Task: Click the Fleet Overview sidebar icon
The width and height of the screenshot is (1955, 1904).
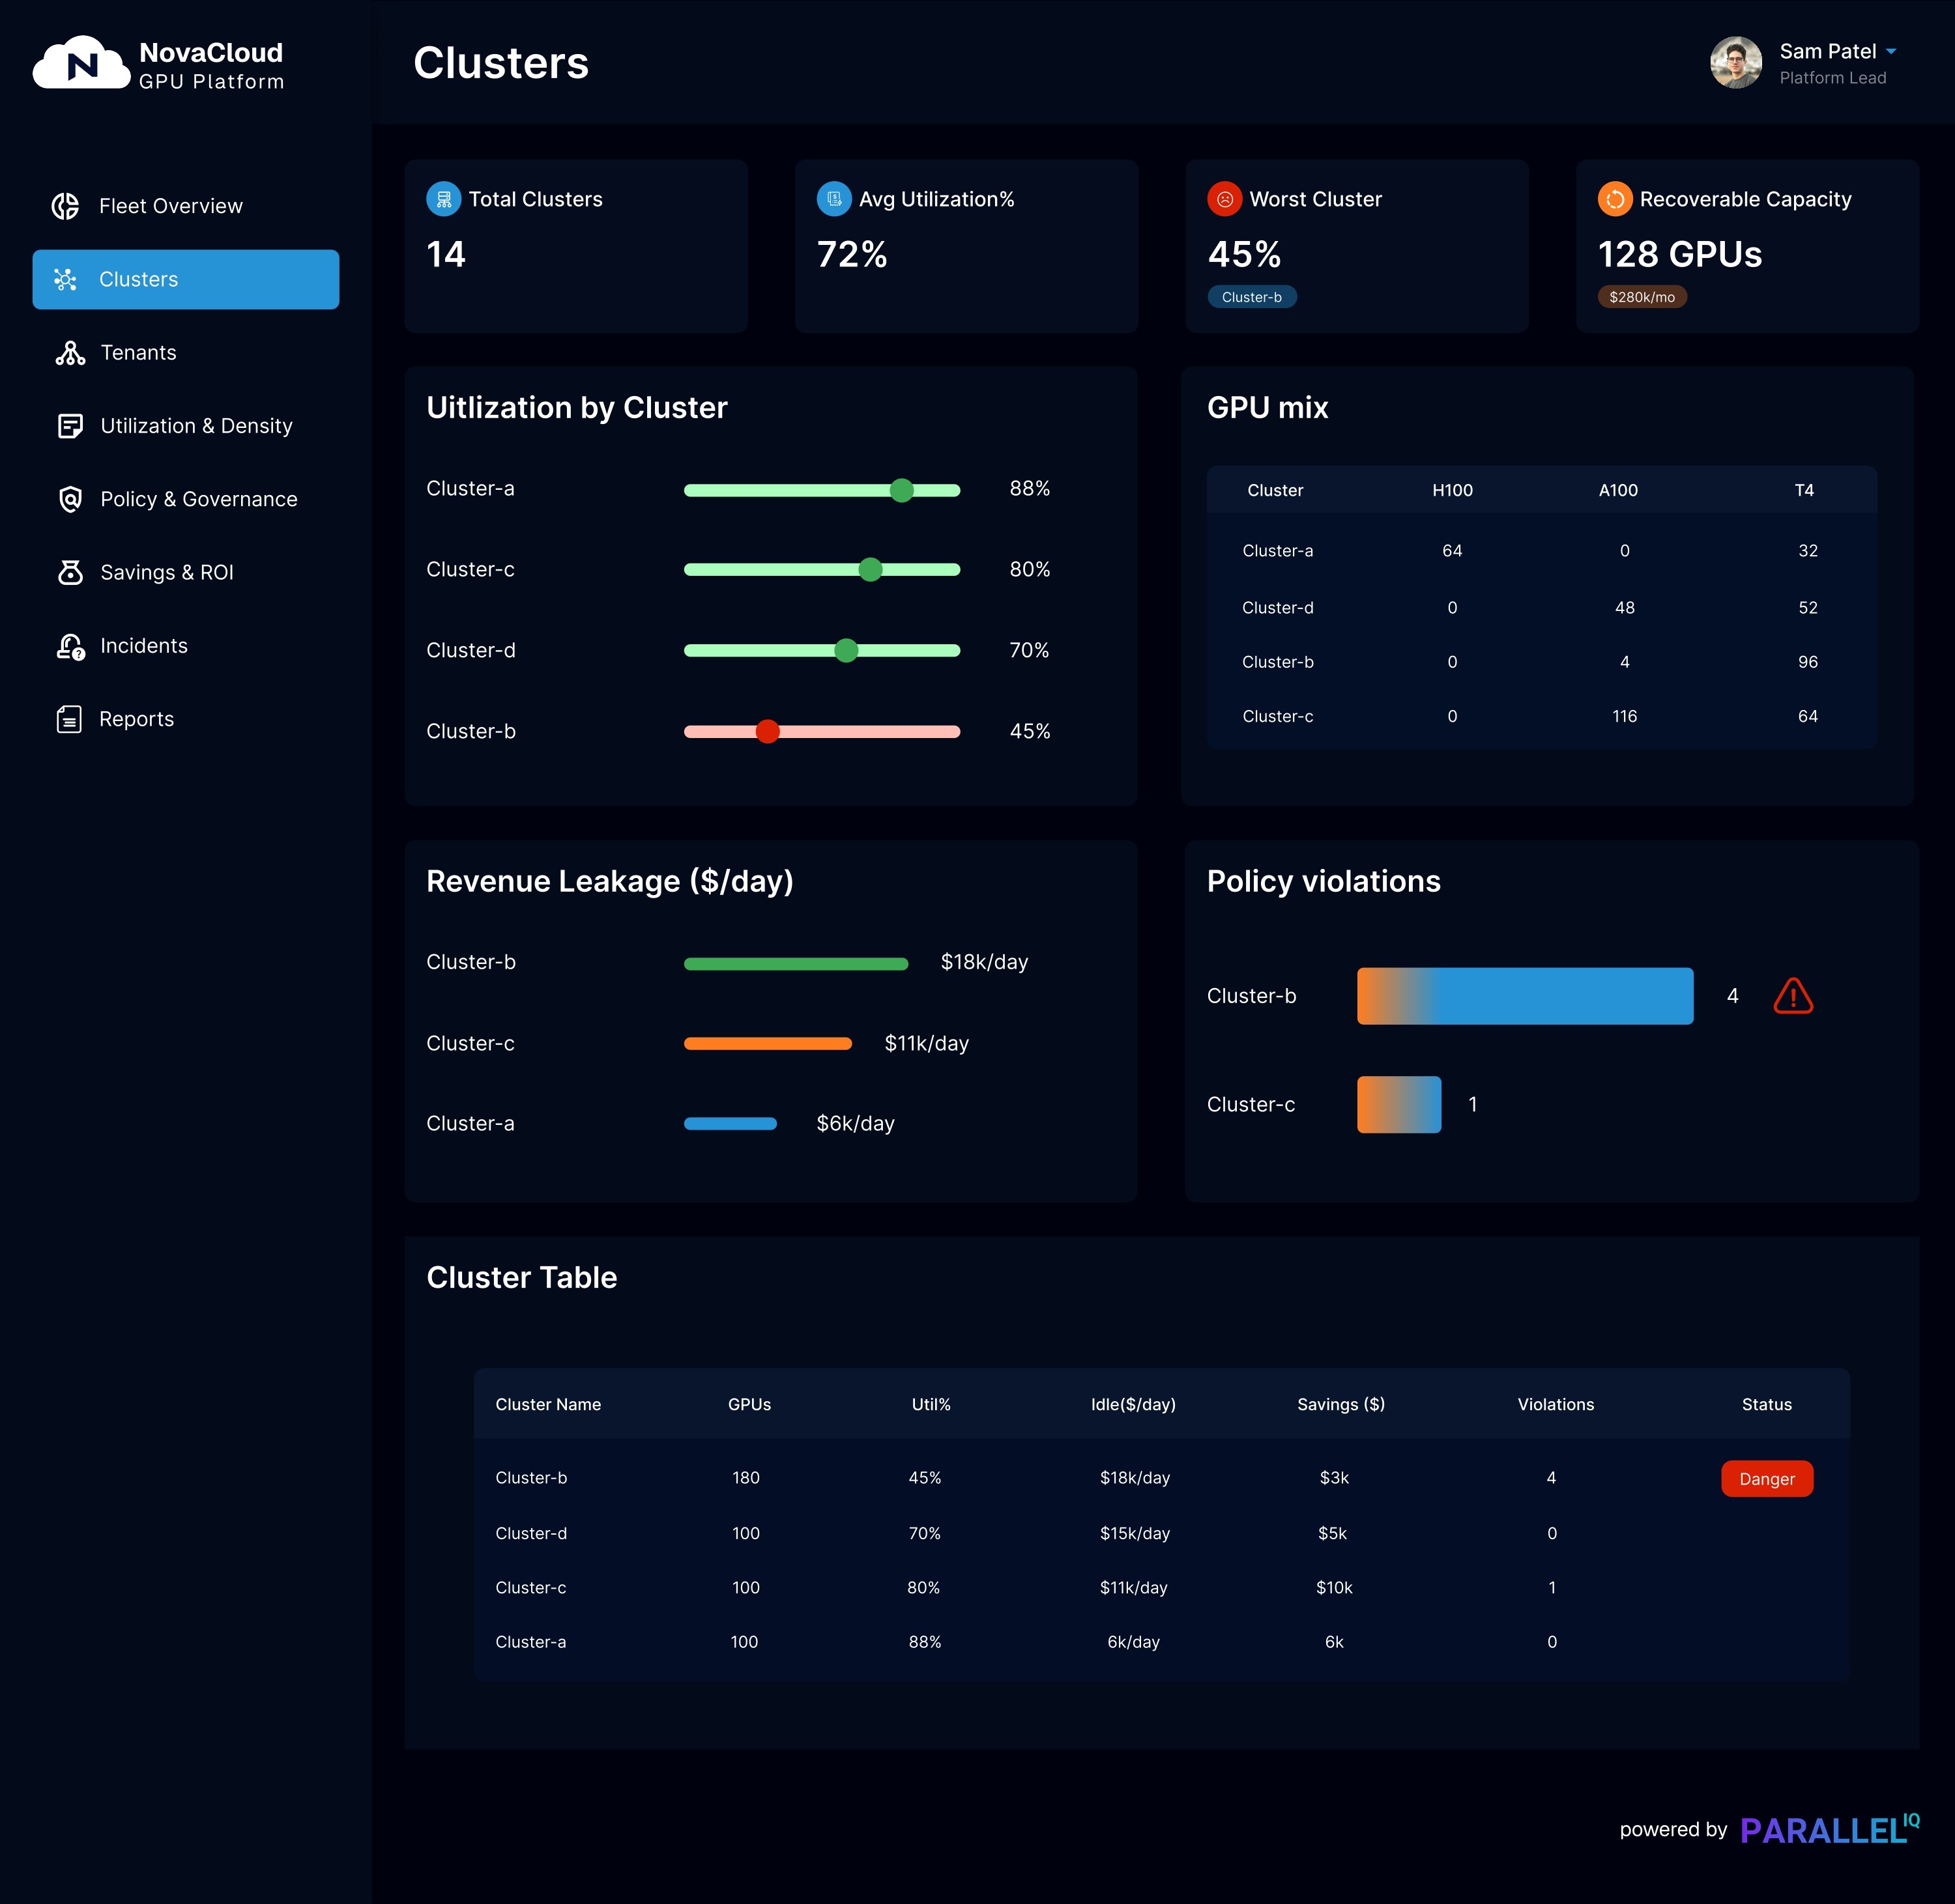Action: click(x=66, y=206)
